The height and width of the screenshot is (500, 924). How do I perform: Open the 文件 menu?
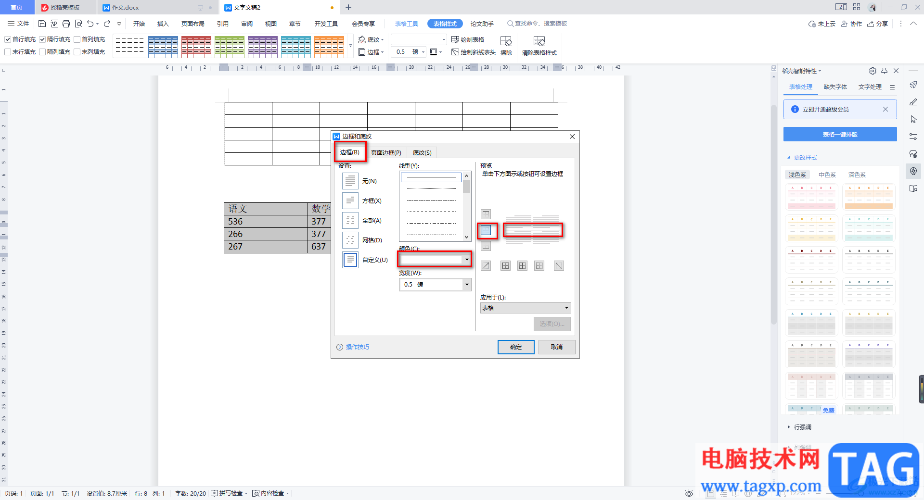click(x=18, y=24)
